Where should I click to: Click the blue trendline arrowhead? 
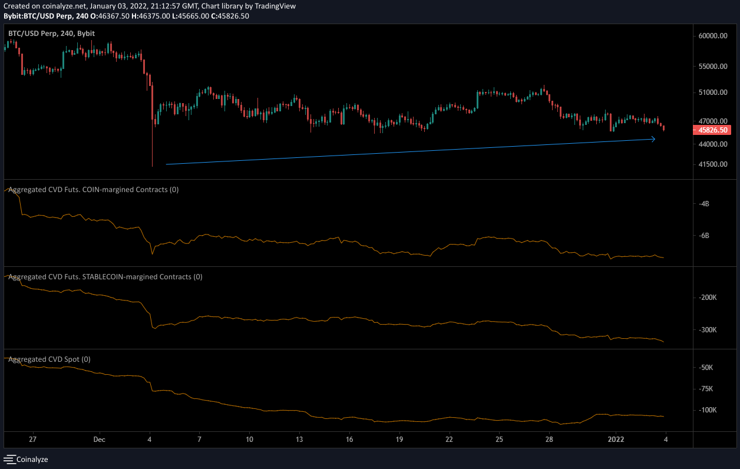pyautogui.click(x=653, y=139)
